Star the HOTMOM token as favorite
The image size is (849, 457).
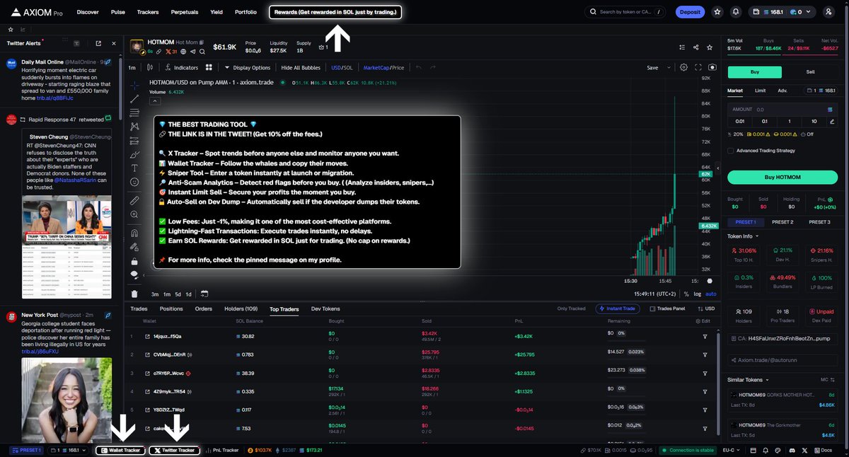coord(710,47)
